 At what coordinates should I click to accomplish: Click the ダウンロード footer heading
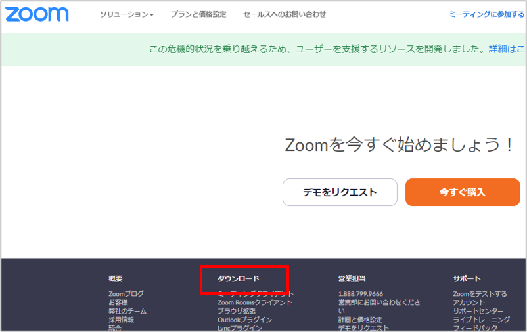pos(239,279)
